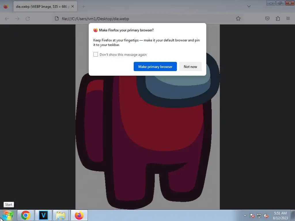Image resolution: width=295 pixels, height=221 pixels.
Task: Open the Firefox application hamburger menu
Action: pyautogui.click(x=288, y=18)
